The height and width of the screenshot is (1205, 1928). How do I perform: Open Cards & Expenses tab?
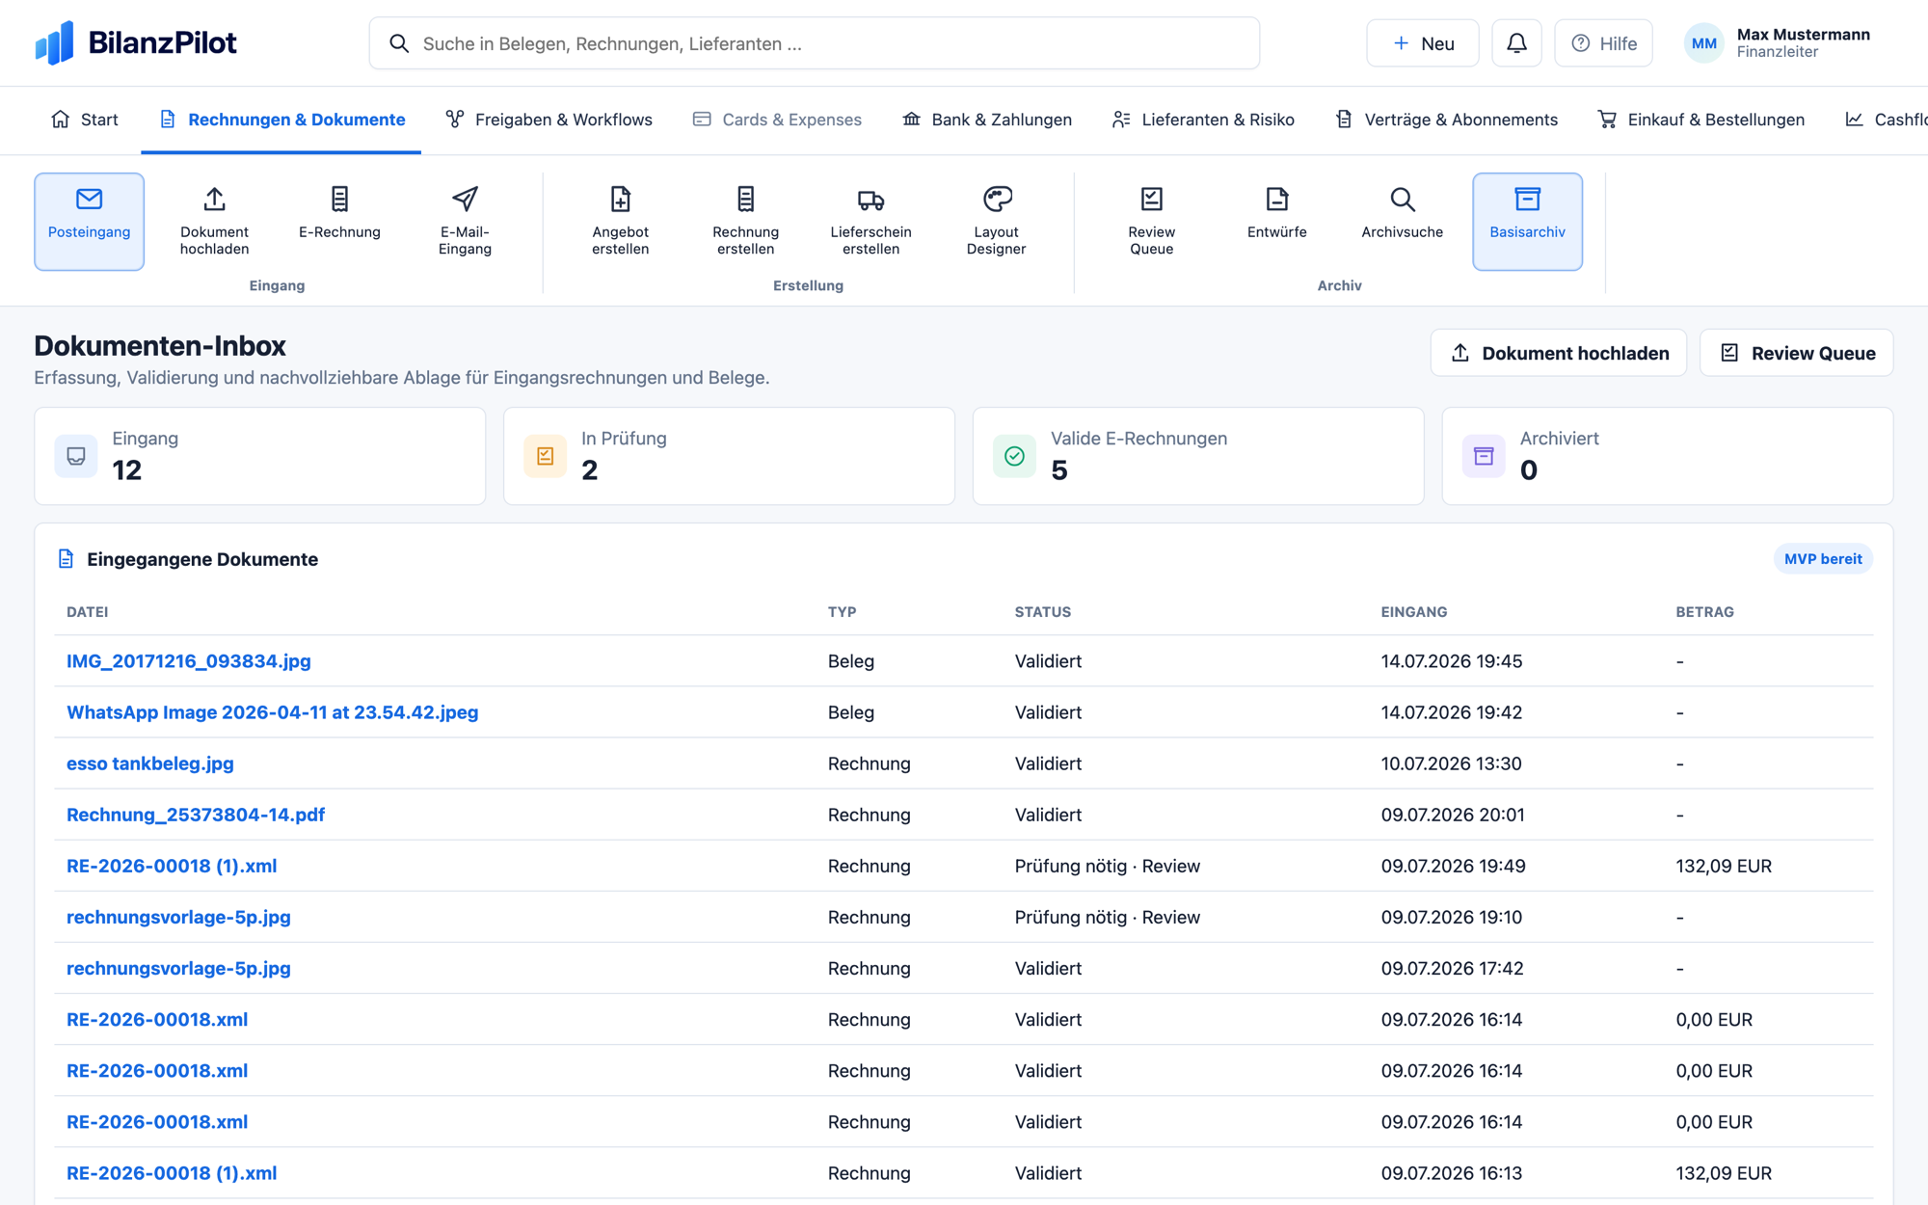777,120
